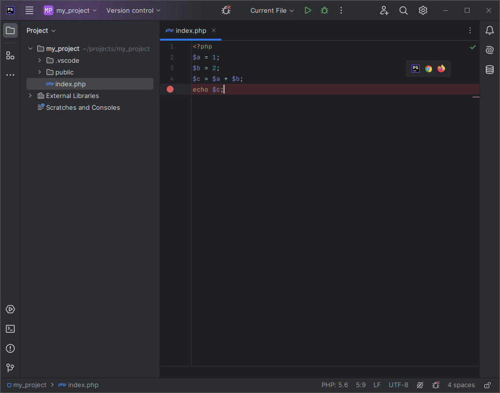
Task: Open the Git tool window
Action: click(x=10, y=368)
